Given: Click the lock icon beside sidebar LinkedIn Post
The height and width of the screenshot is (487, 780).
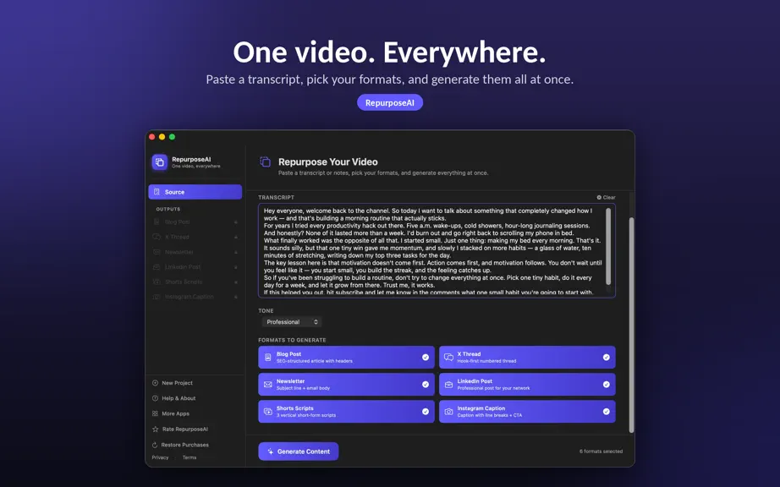Looking at the screenshot, I should point(236,267).
